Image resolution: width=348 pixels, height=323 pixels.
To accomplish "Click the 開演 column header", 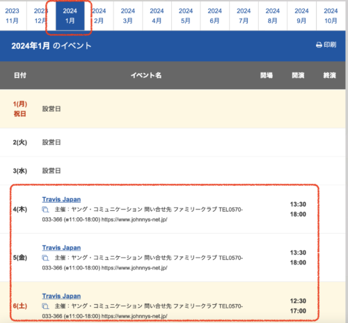I will (x=298, y=75).
